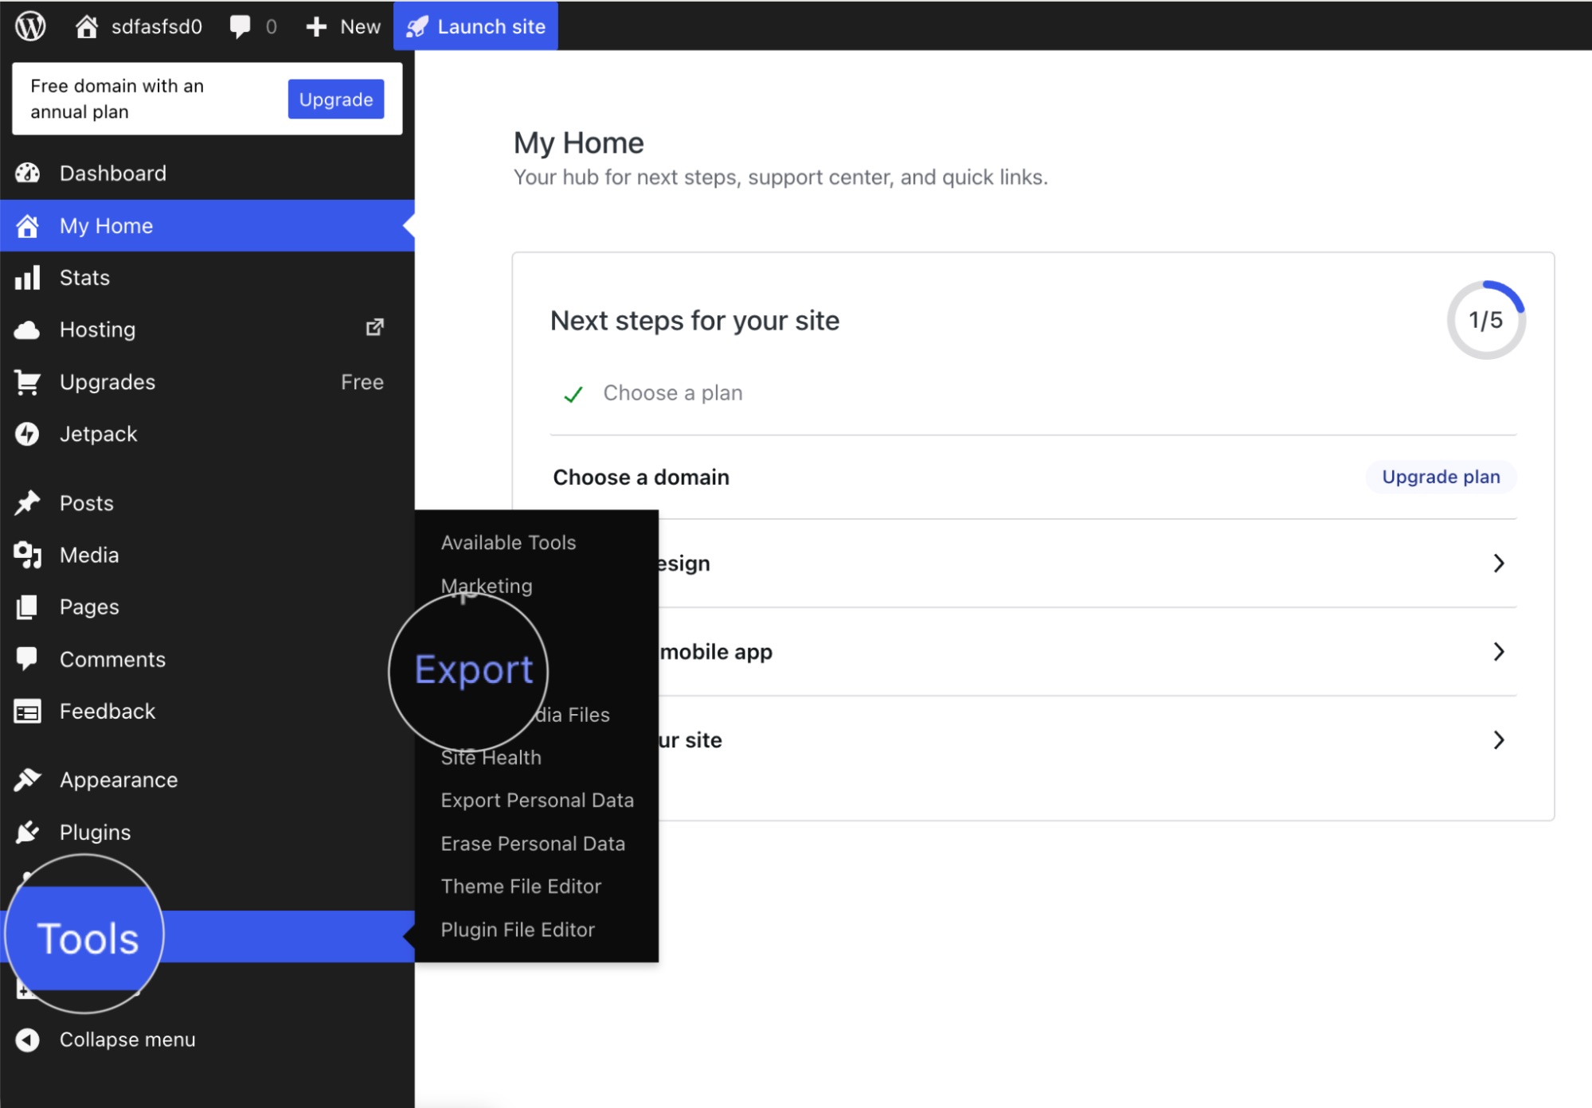Click the Upgrades cart icon

tap(28, 382)
